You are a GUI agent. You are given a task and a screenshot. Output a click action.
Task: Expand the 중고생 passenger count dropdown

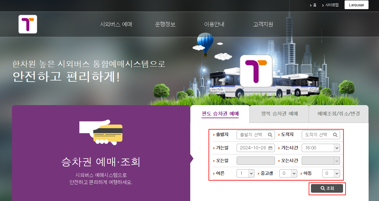tap(288, 173)
